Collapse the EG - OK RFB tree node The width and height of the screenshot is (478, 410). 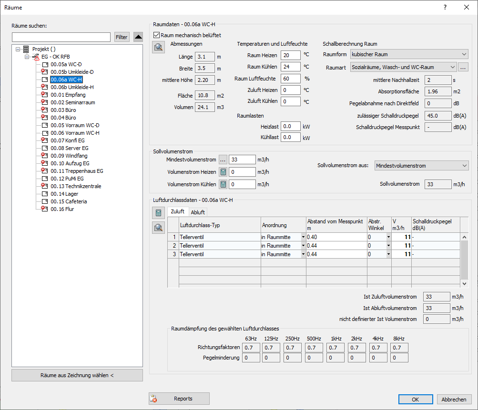coord(27,57)
